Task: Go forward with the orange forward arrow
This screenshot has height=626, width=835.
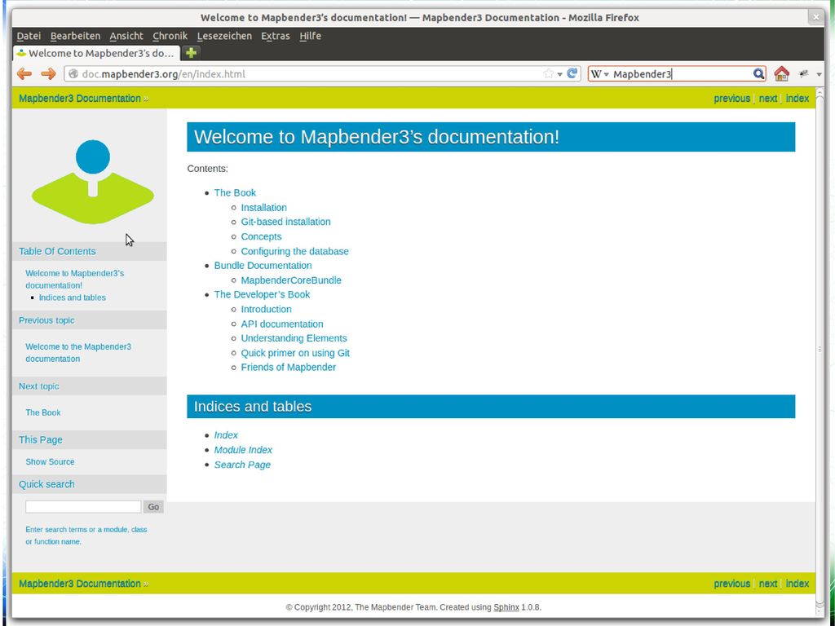Action: (x=48, y=74)
